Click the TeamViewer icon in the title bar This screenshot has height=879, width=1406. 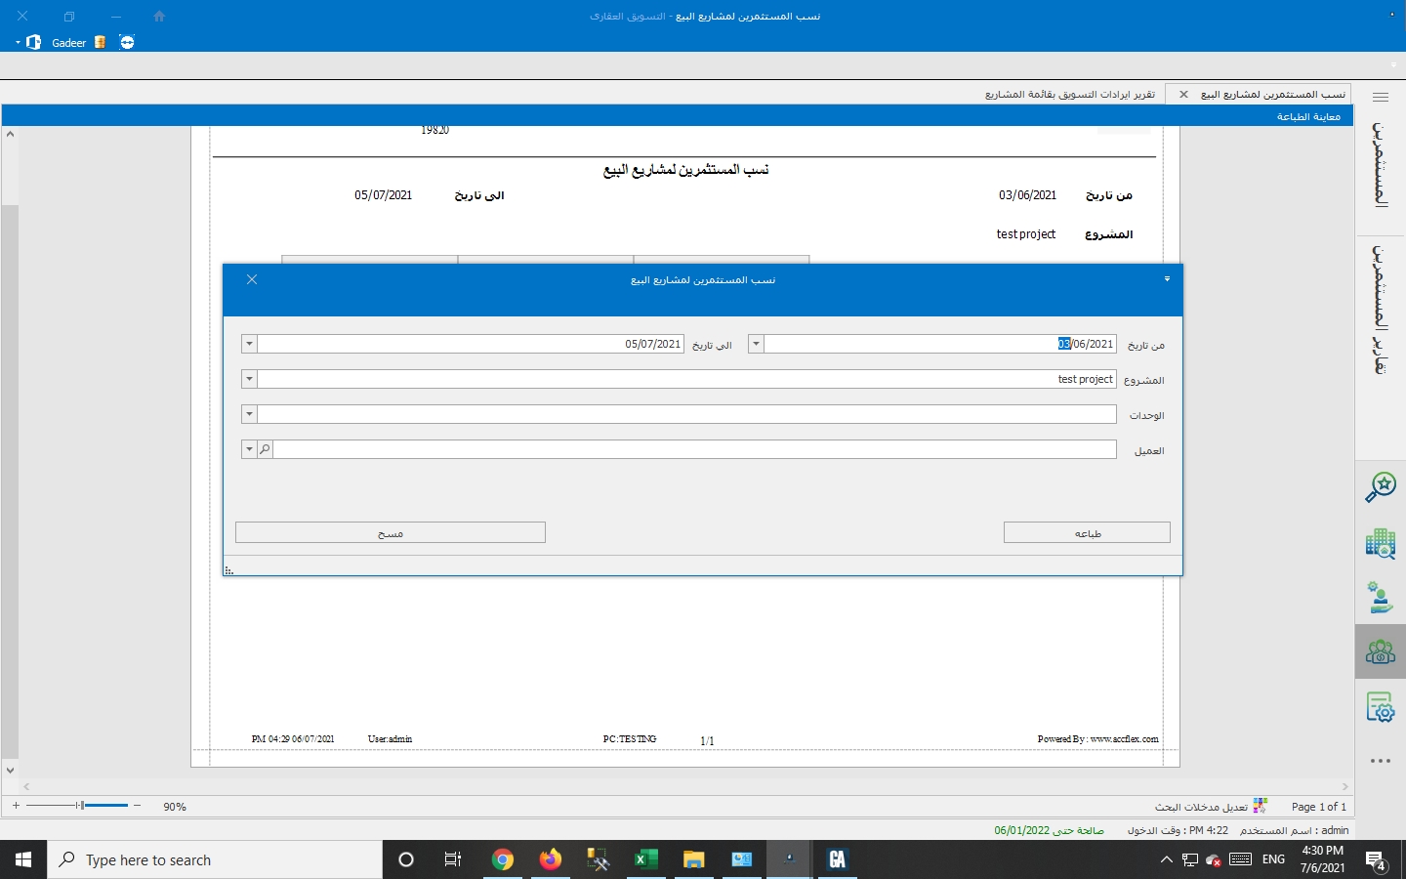pyautogui.click(x=127, y=42)
